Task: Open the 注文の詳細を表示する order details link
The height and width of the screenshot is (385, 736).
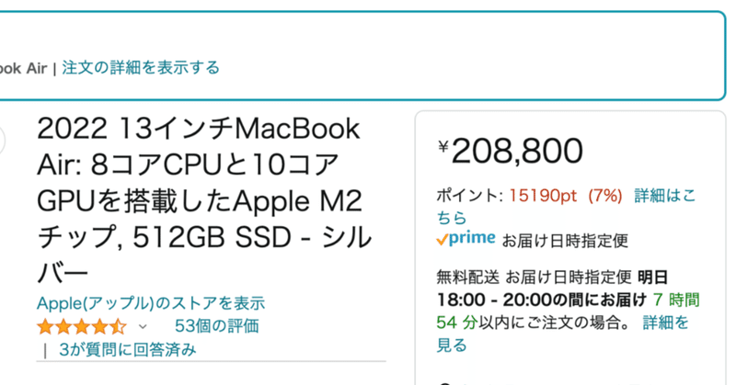Action: coord(141,67)
